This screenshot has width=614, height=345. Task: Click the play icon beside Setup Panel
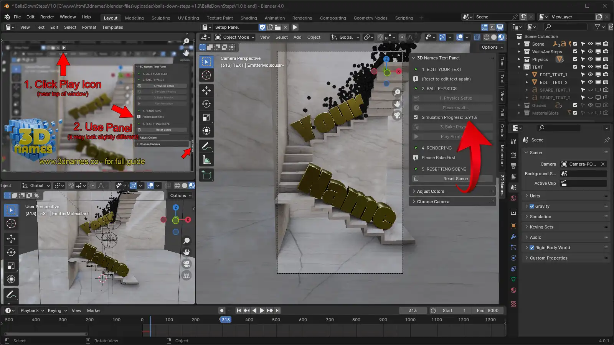pyautogui.click(x=295, y=27)
